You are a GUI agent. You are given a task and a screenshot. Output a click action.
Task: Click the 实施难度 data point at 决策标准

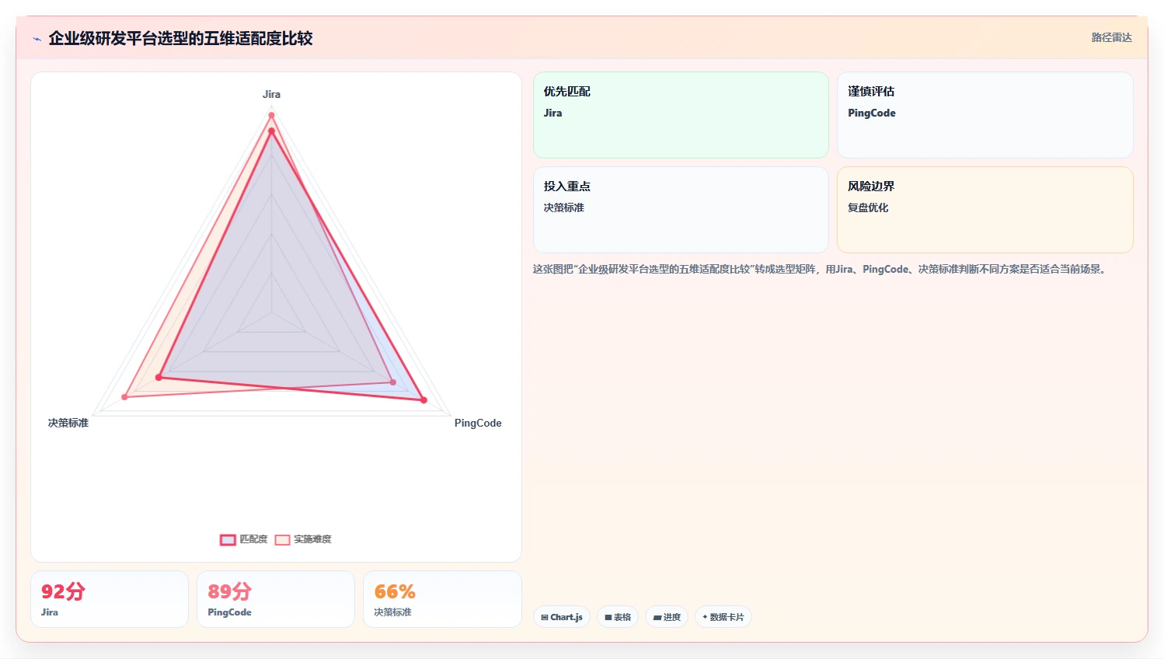pos(124,397)
